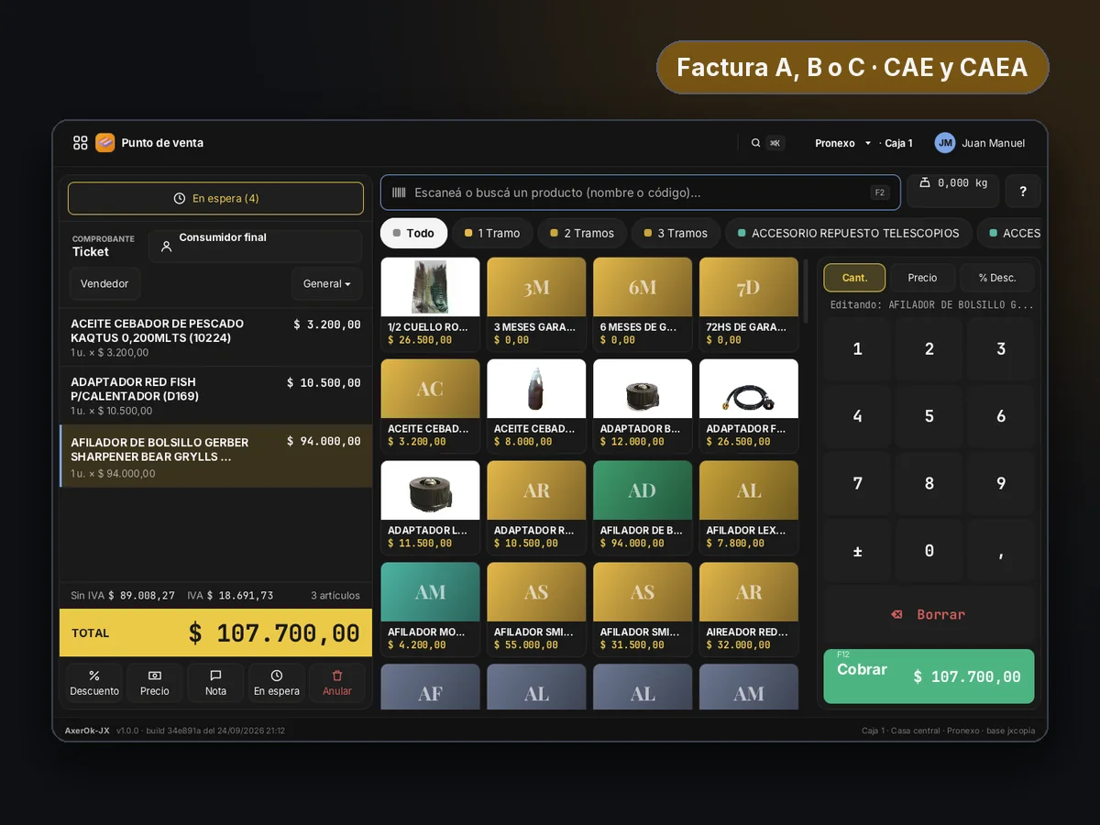Switch keypad mode to % Desc.
The width and height of the screenshot is (1100, 825).
click(x=997, y=278)
